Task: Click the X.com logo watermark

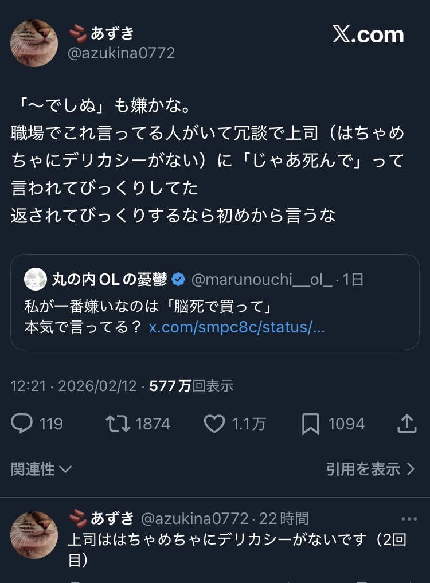Action: 369,34
